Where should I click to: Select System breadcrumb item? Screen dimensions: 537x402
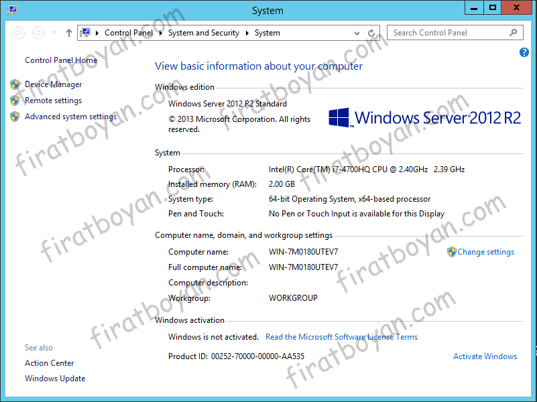pyautogui.click(x=267, y=33)
